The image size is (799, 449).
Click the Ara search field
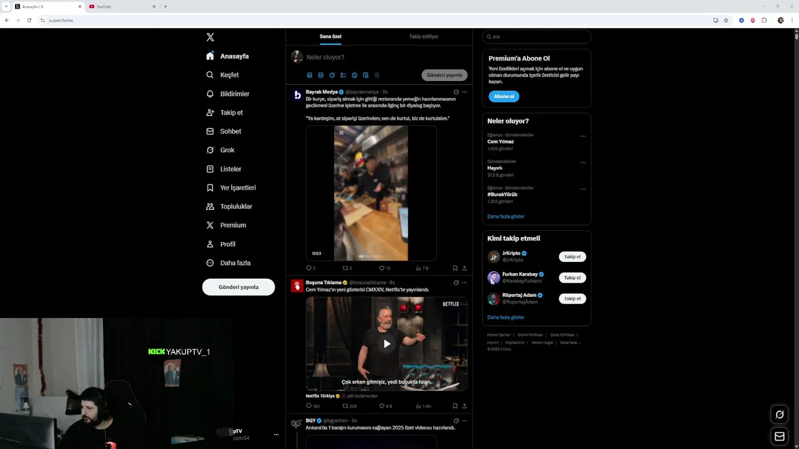click(x=537, y=37)
